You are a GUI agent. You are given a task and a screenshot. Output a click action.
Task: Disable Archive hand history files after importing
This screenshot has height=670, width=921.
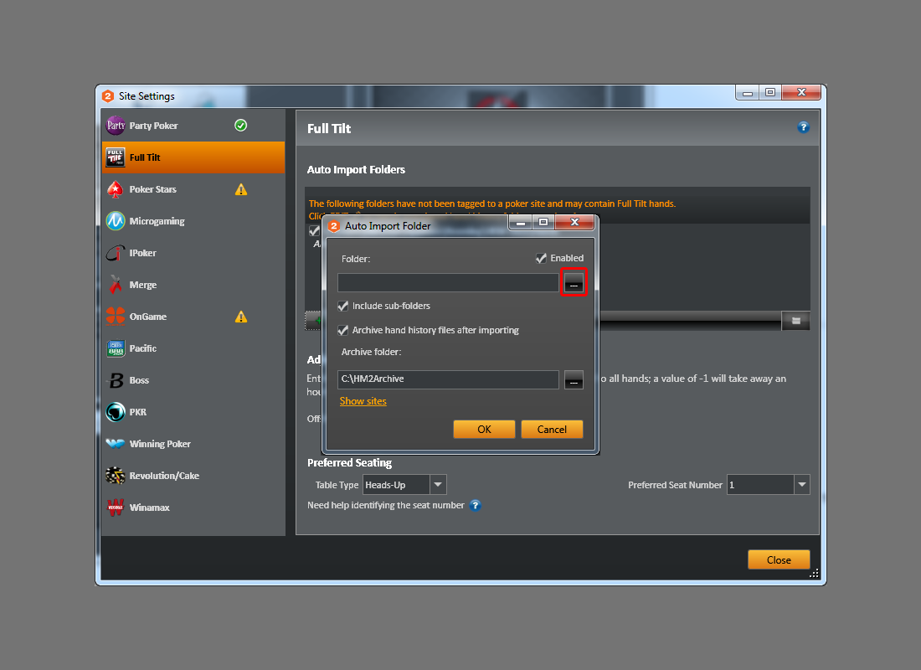click(343, 330)
